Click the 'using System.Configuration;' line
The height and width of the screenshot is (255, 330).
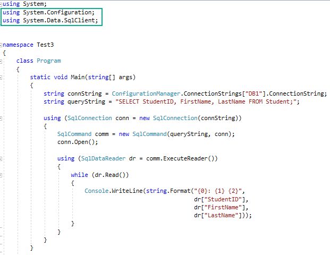pyautogui.click(x=48, y=12)
